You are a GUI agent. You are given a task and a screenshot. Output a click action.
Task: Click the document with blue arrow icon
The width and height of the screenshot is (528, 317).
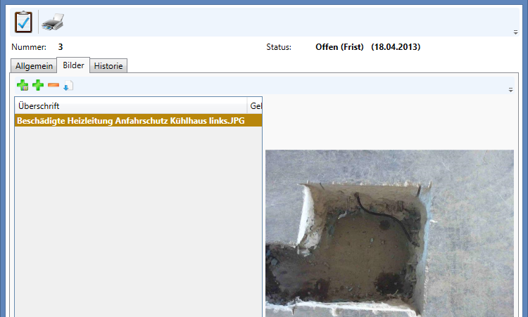[x=68, y=85]
